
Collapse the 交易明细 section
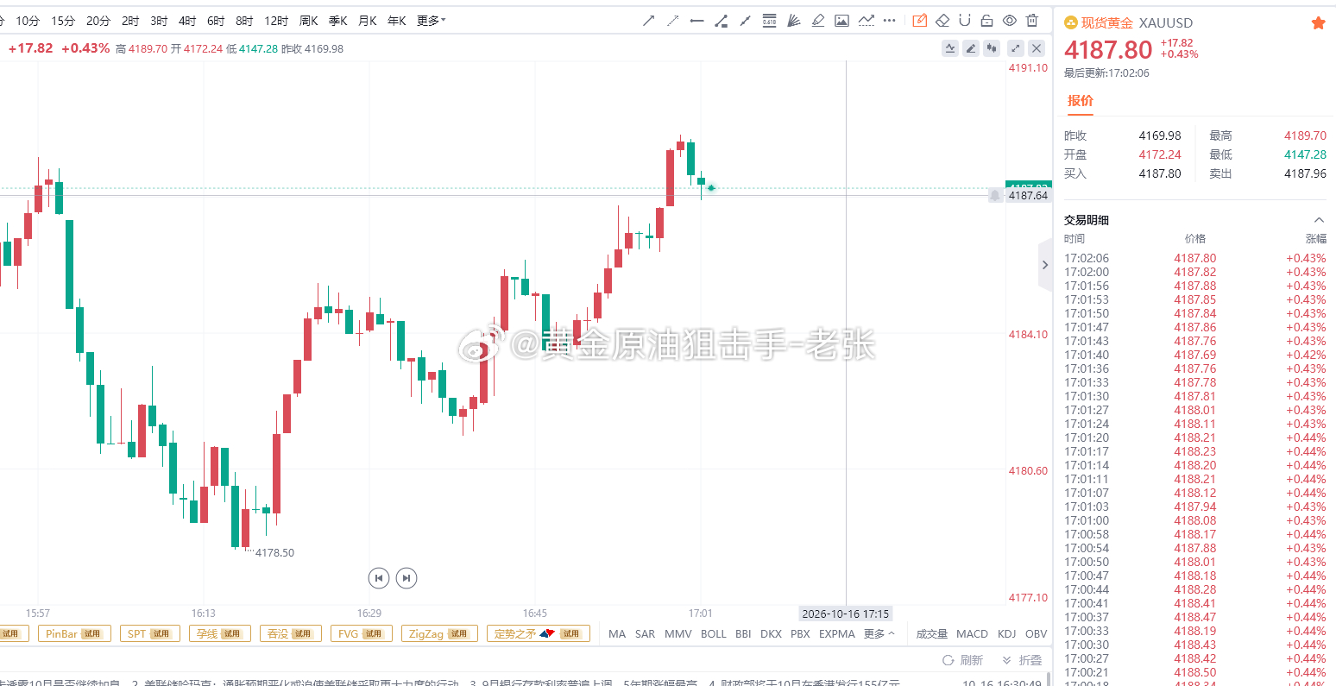[x=1319, y=220]
